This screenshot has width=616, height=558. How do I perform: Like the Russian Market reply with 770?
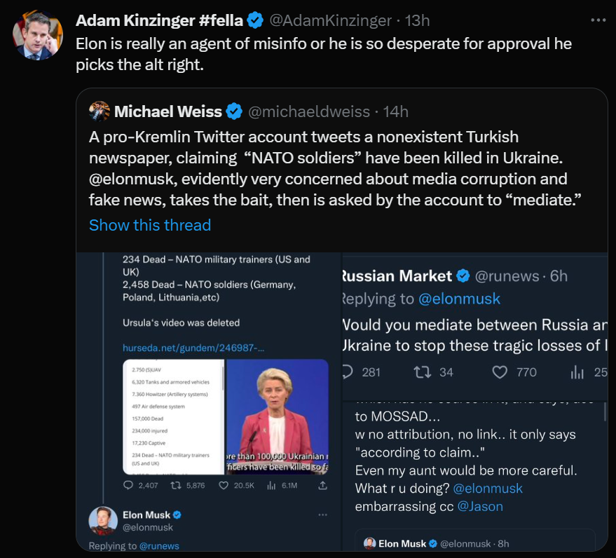(x=500, y=372)
